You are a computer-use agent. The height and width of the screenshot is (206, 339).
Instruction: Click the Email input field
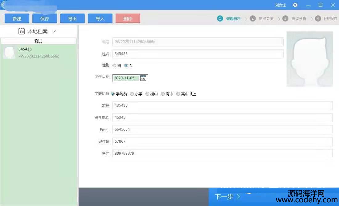pyautogui.click(x=223, y=129)
